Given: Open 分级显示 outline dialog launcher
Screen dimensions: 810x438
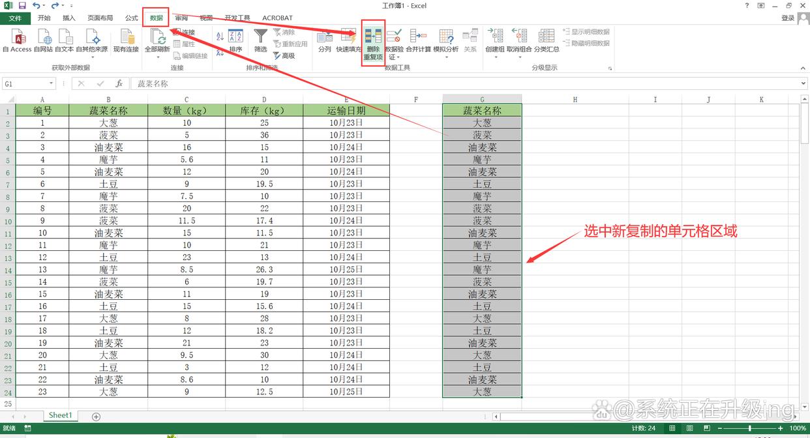Looking at the screenshot, I should pyautogui.click(x=610, y=68).
